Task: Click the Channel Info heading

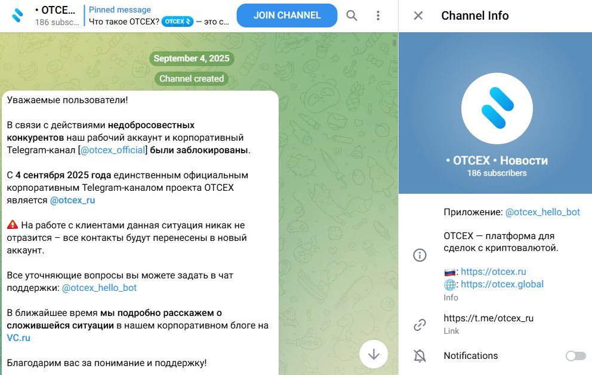Action: (x=475, y=16)
